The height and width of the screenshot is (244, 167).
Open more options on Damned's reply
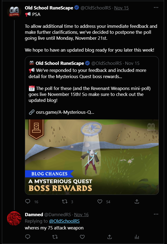pos(156,214)
